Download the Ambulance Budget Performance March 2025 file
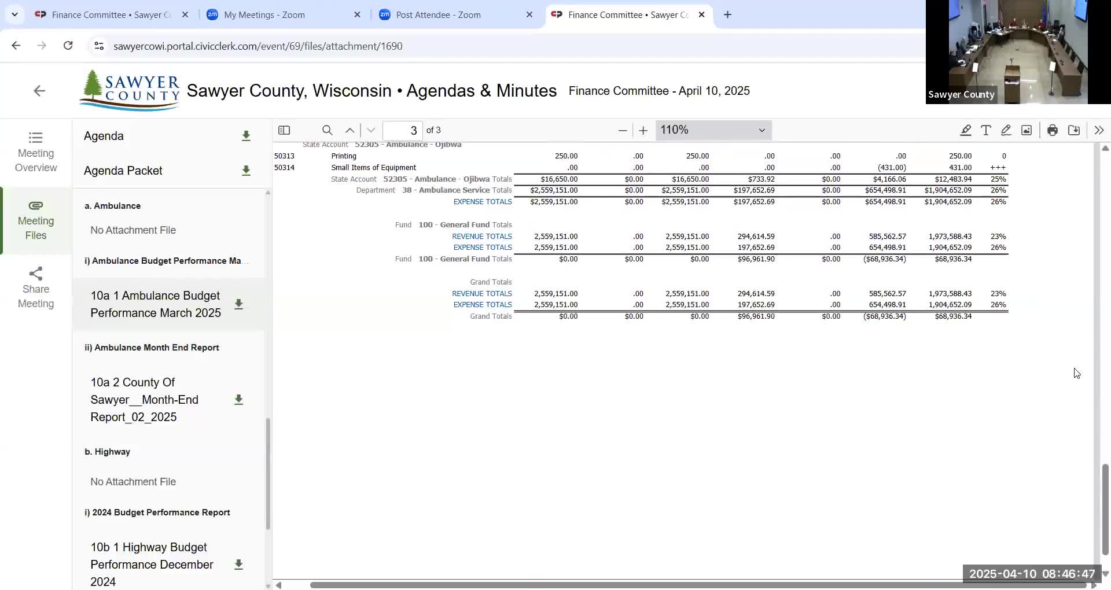1111x590 pixels. click(238, 304)
